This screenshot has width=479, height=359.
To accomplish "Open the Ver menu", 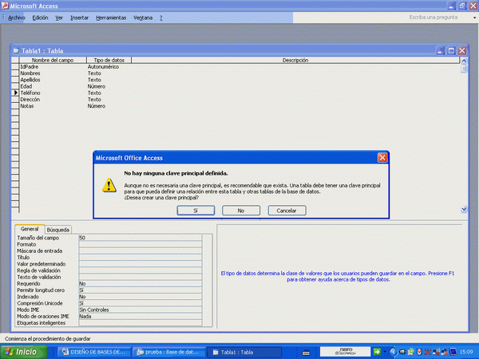I will click(x=59, y=18).
